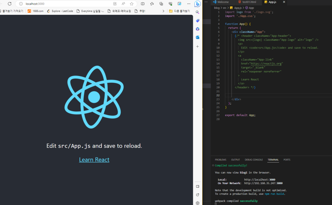
Task: Open Outlook icon in Edge sidebar
Action: [x=198, y=37]
